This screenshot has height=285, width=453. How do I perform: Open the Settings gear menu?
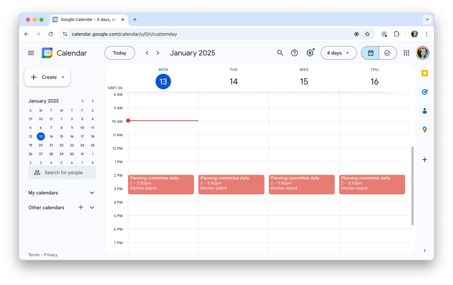310,53
